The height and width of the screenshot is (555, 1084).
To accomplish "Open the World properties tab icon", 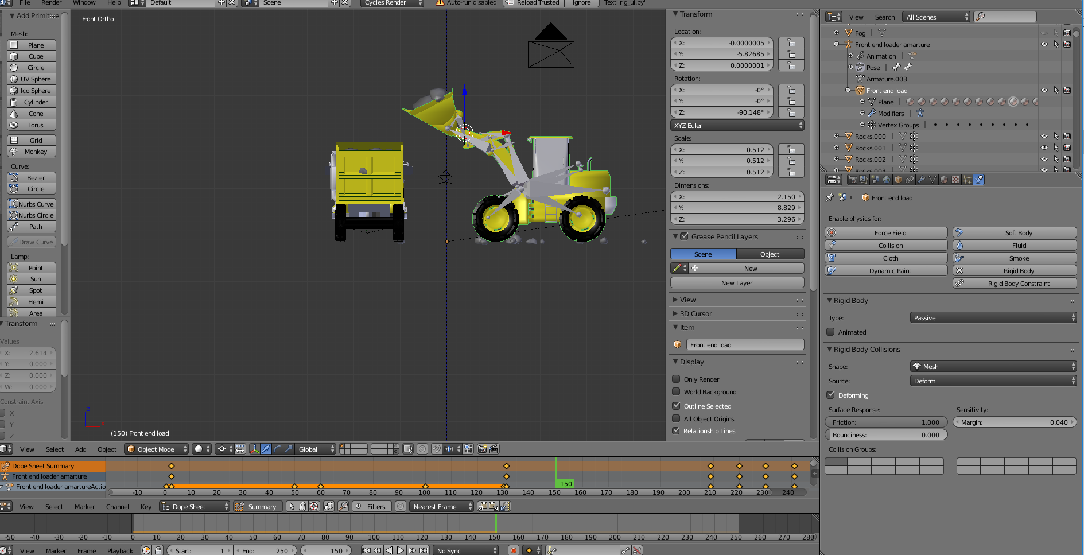I will pos(887,180).
